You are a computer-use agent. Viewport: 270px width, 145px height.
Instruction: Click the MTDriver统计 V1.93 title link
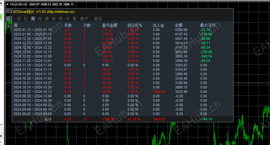point(44,12)
